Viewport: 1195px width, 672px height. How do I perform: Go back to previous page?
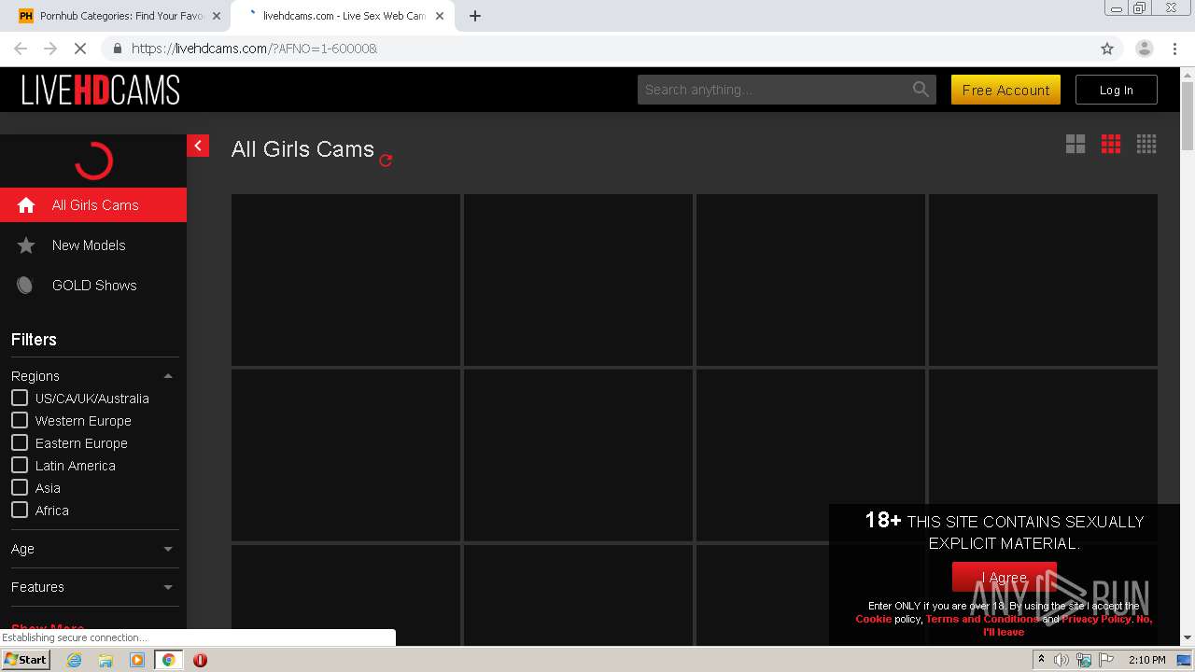21,49
